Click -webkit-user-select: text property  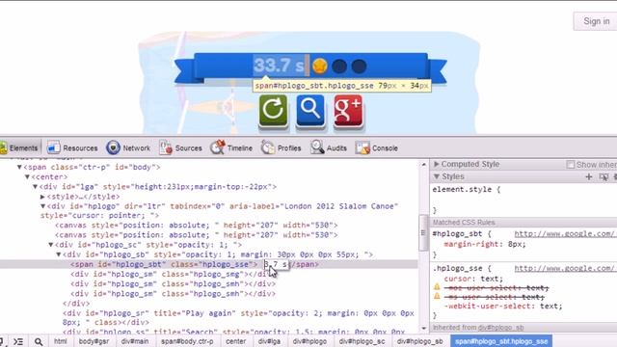[503, 307]
